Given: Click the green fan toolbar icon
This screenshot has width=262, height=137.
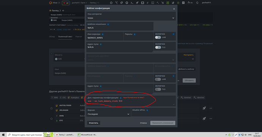Looking at the screenshot, I should coord(178,3).
